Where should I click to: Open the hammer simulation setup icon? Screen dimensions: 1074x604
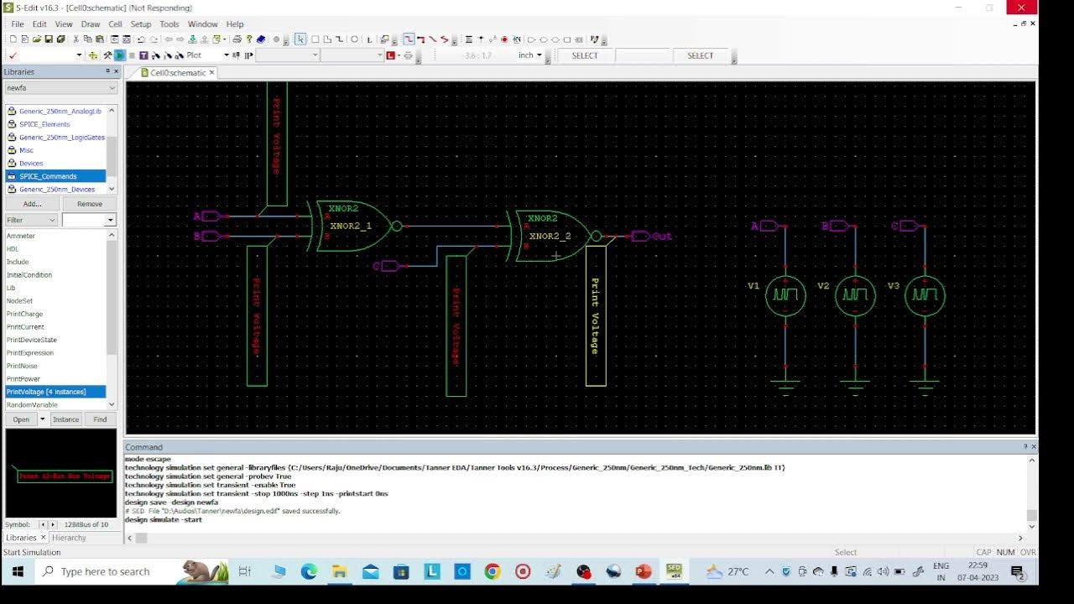pos(107,55)
